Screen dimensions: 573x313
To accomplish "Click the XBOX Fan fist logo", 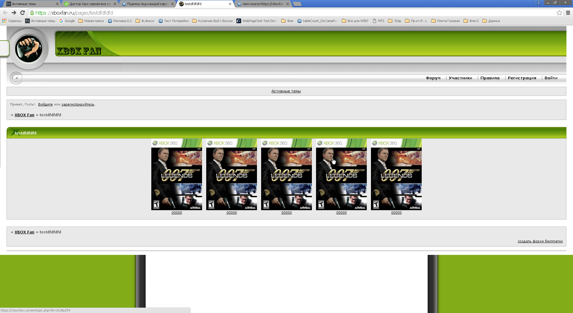I will click(29, 49).
